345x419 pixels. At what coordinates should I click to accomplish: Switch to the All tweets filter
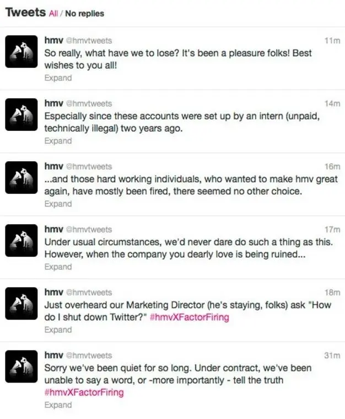click(x=53, y=13)
